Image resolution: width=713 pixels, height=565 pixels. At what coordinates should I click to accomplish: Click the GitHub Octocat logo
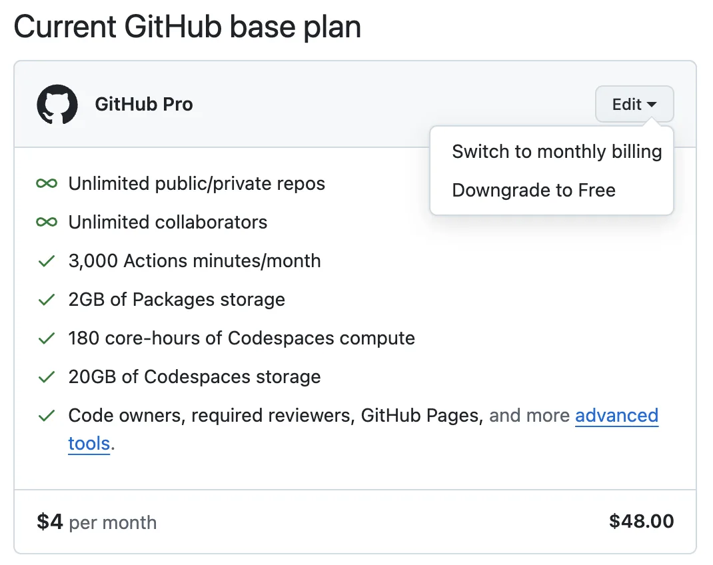tap(57, 104)
